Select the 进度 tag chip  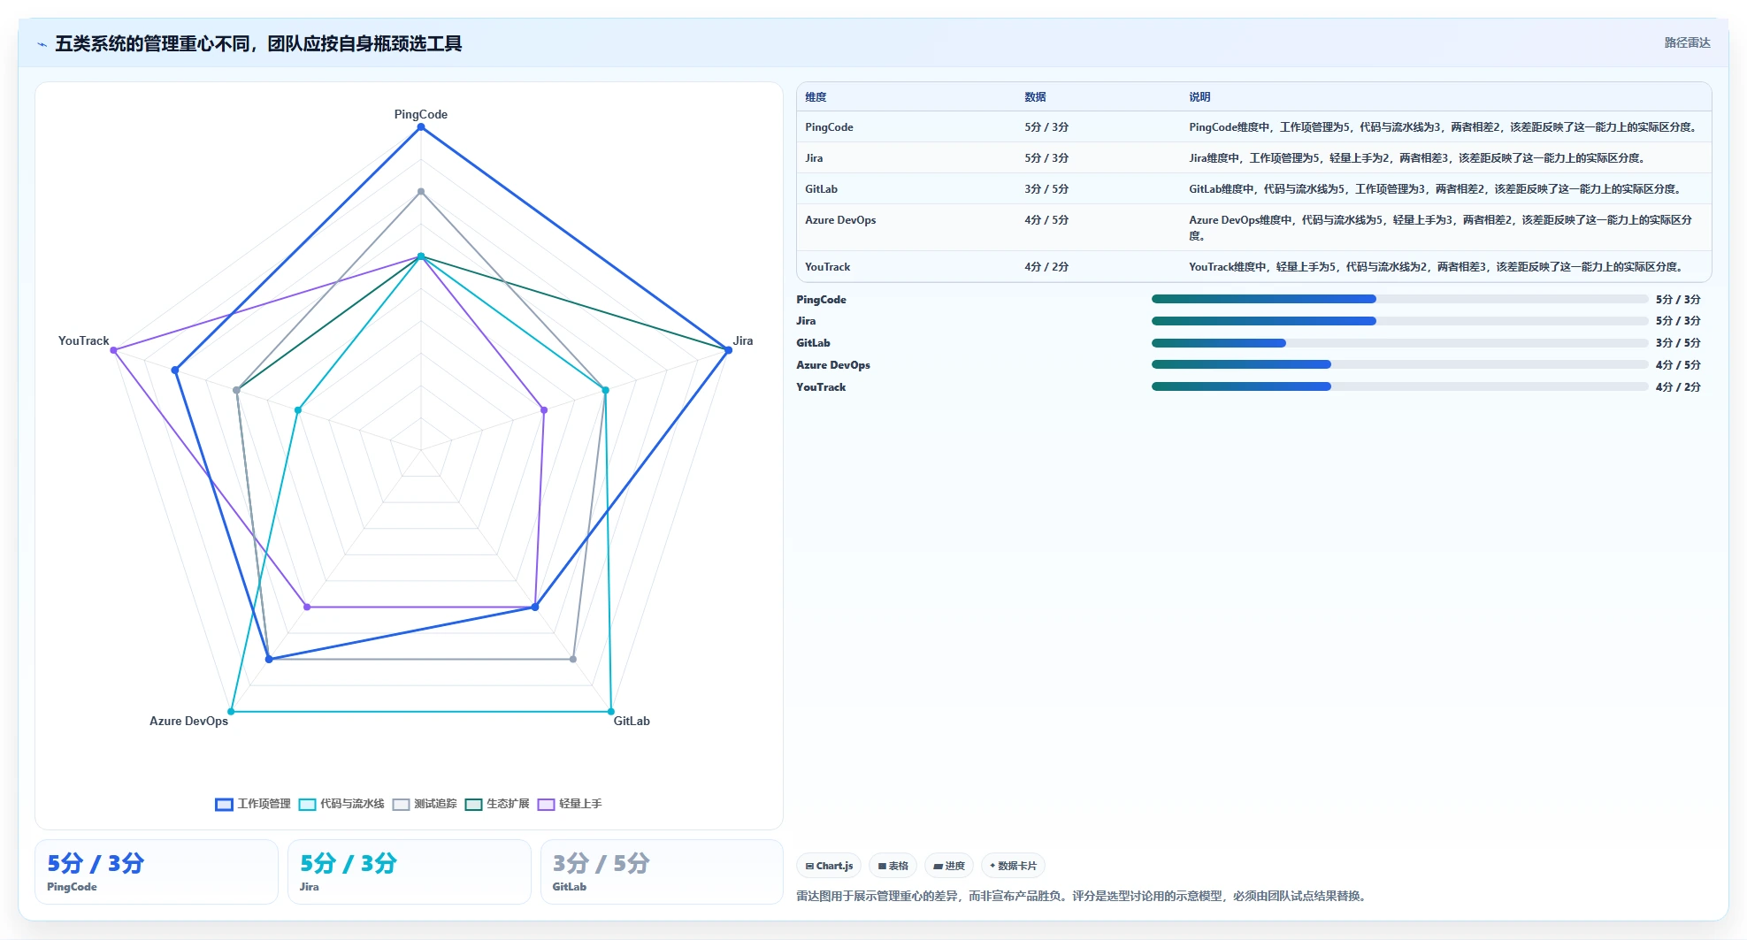[x=949, y=866]
